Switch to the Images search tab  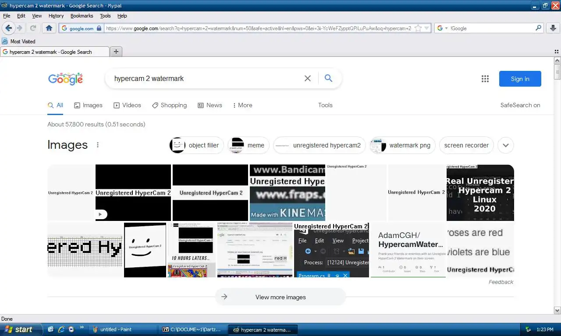click(88, 105)
